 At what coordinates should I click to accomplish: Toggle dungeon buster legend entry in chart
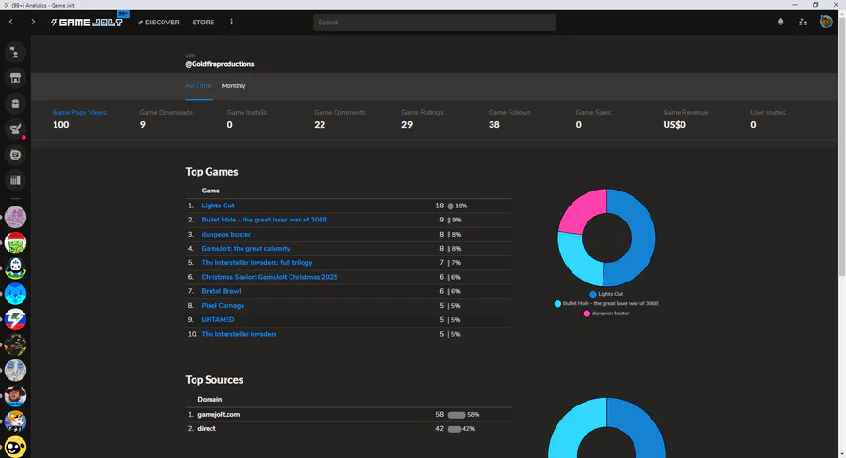coord(606,313)
